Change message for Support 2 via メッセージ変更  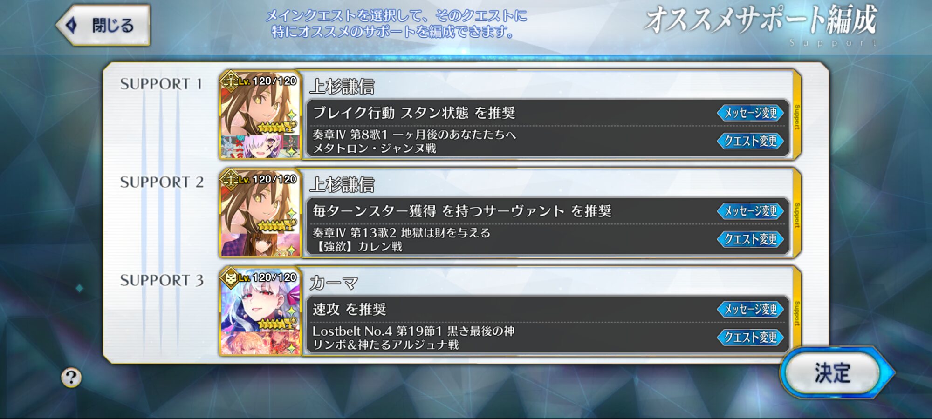point(751,211)
